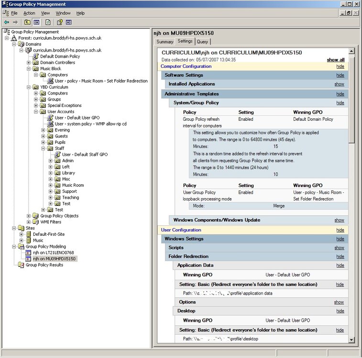Select the Library OU in the tree
Screen dimensions: 362x358
coord(68,173)
